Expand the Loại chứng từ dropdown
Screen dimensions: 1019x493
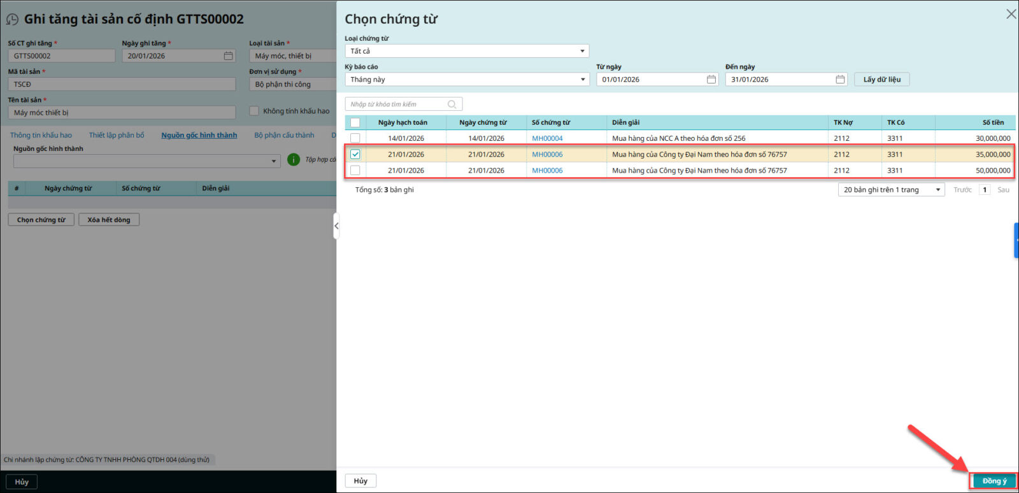(467, 51)
